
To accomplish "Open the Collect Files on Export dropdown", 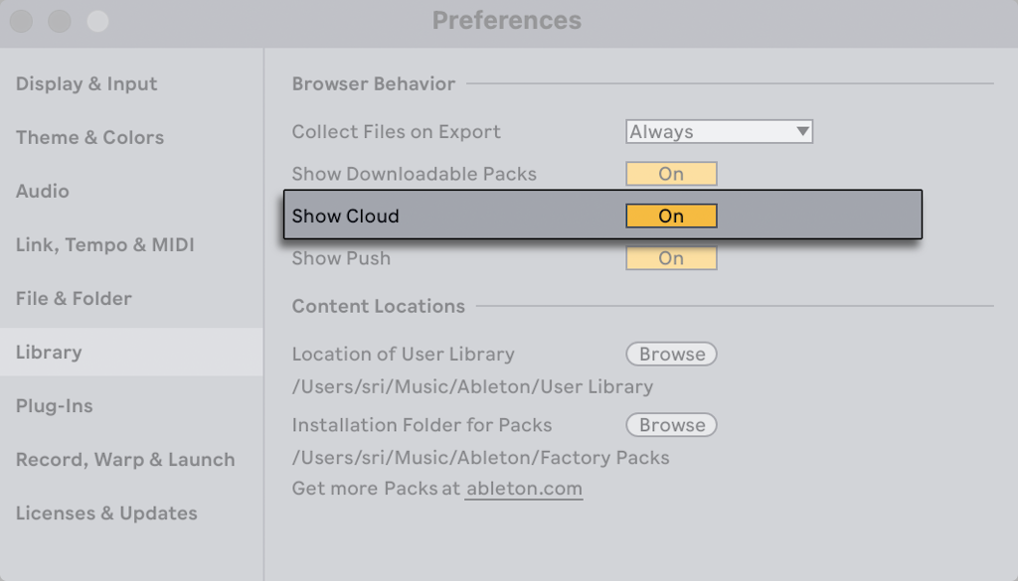I will pos(718,131).
